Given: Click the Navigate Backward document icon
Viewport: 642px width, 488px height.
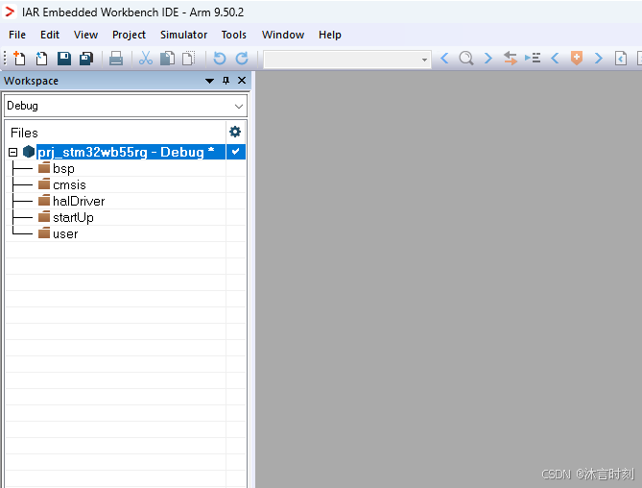Looking at the screenshot, I should [x=621, y=59].
